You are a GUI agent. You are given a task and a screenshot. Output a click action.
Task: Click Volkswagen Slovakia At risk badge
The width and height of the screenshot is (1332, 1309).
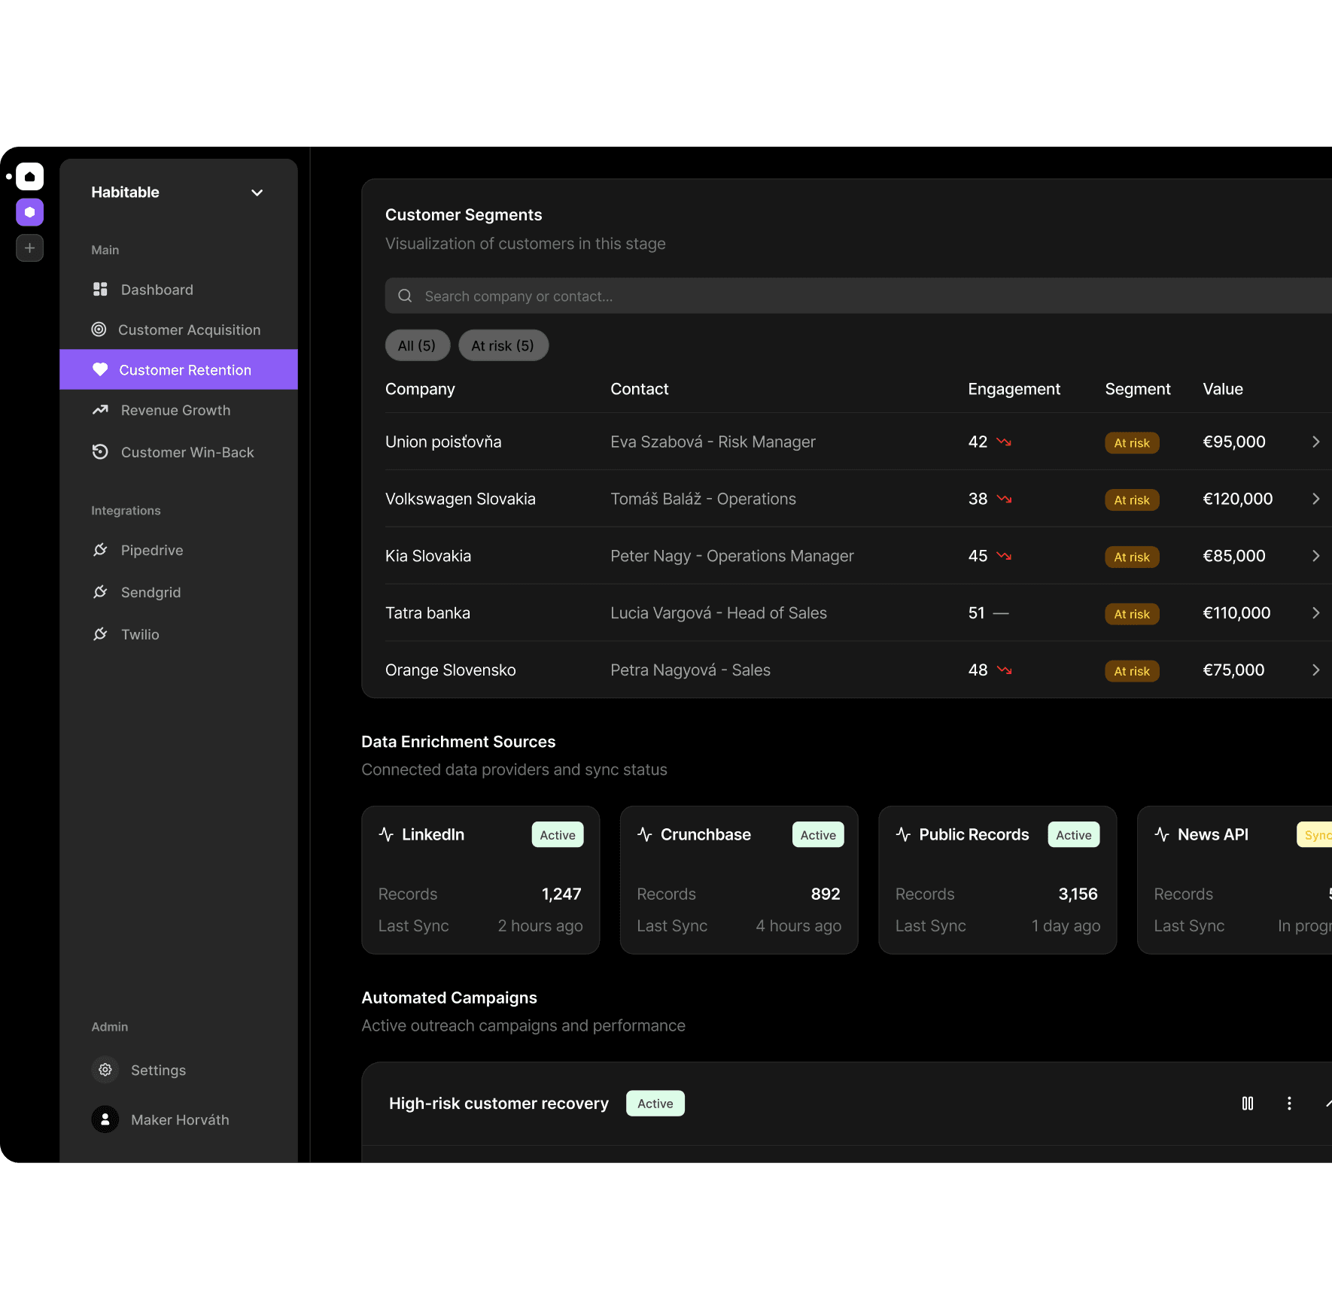(1132, 500)
